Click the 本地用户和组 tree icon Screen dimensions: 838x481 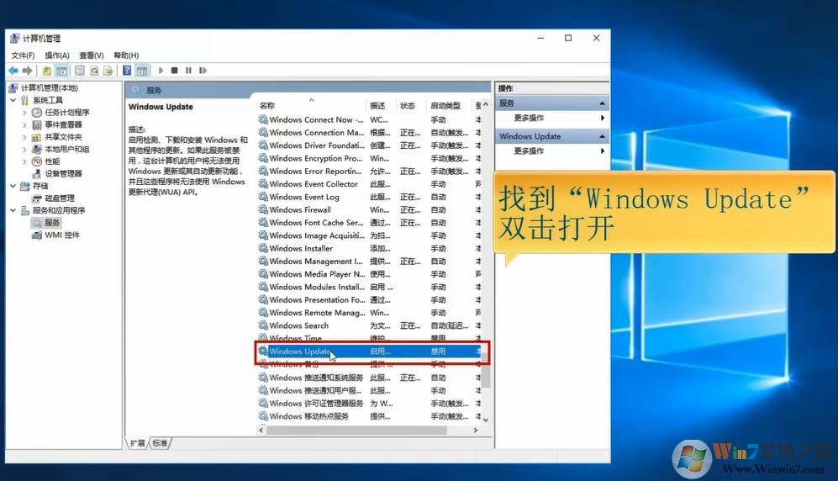37,149
